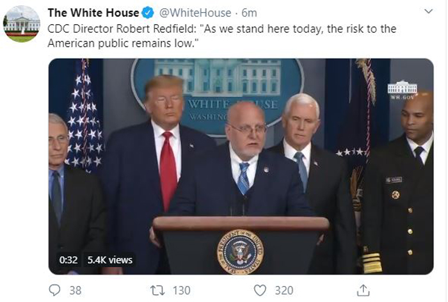The image size is (448, 302).
Task: Expand the tweet options chevron
Action: (x=429, y=12)
